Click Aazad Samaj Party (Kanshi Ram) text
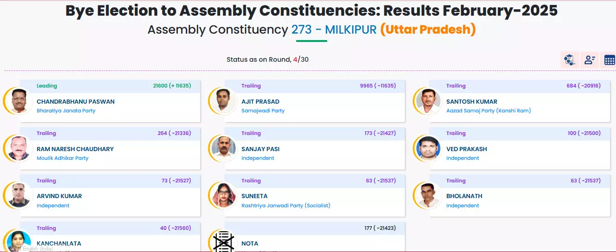616x252 pixels. 488,111
